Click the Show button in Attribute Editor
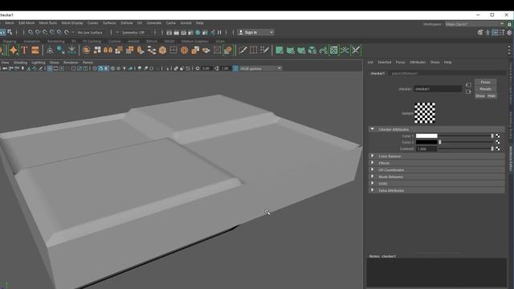The width and height of the screenshot is (514, 289). pyautogui.click(x=480, y=96)
